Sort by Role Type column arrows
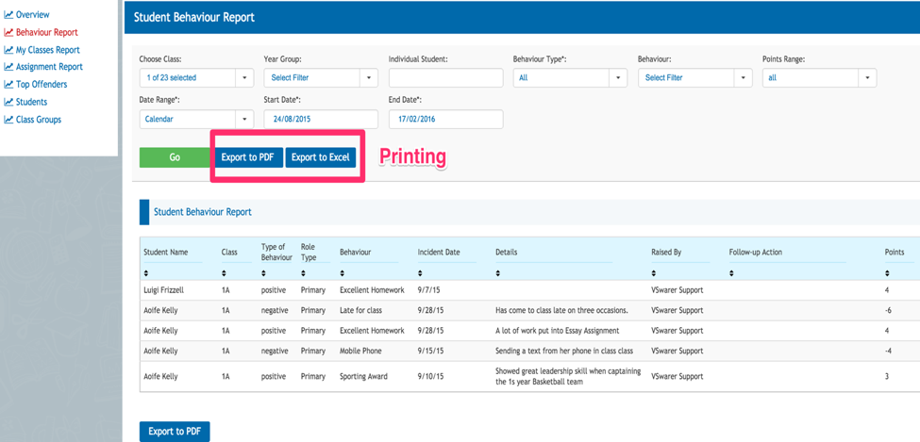 [x=303, y=273]
